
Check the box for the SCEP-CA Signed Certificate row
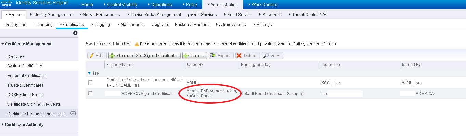point(90,93)
